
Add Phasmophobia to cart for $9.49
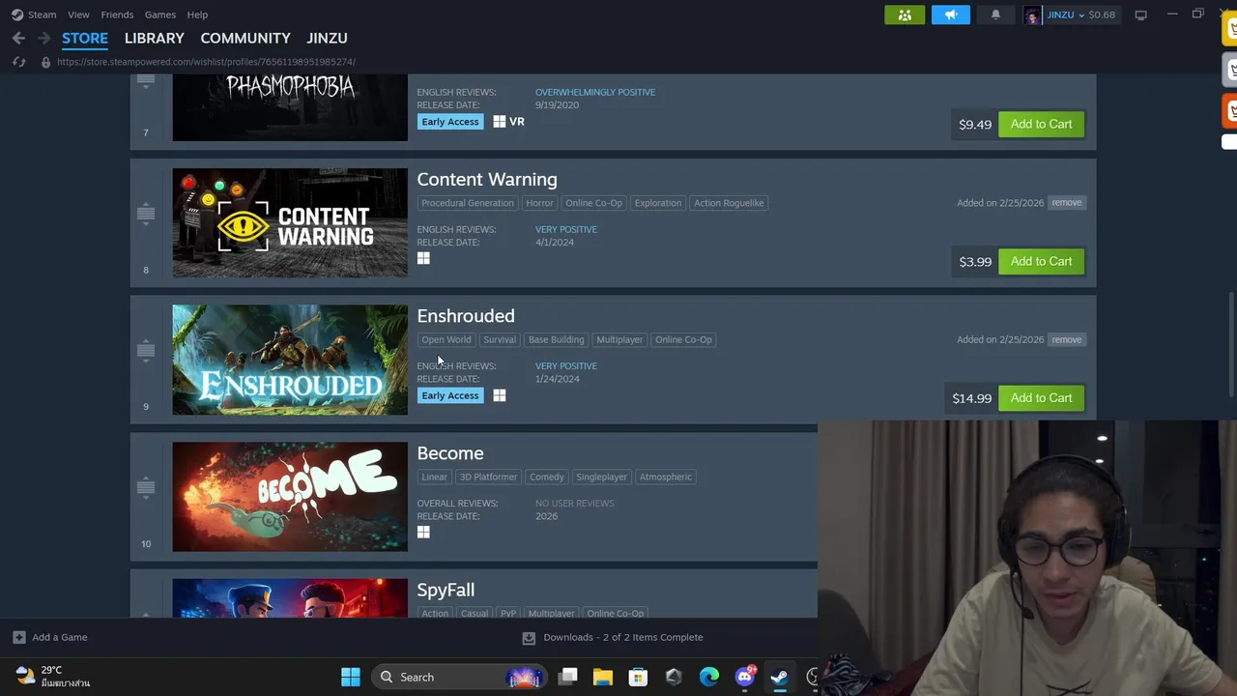[1041, 124]
